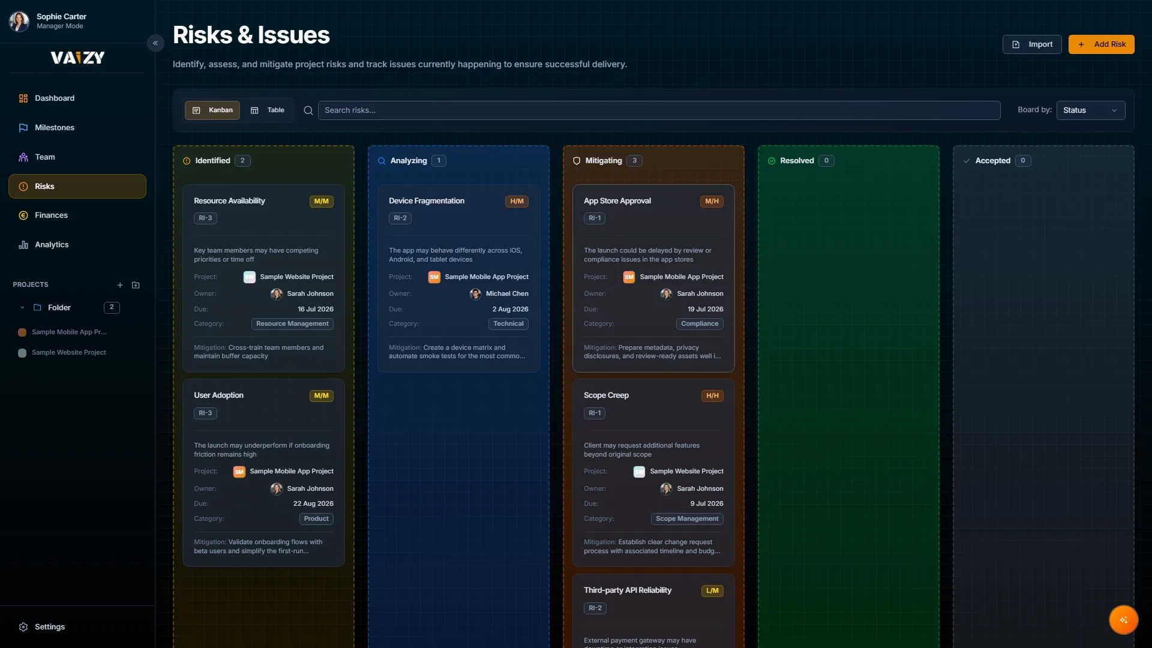The width and height of the screenshot is (1152, 648).
Task: Collapse the sidebar with the double-chevron button
Action: 155,43
